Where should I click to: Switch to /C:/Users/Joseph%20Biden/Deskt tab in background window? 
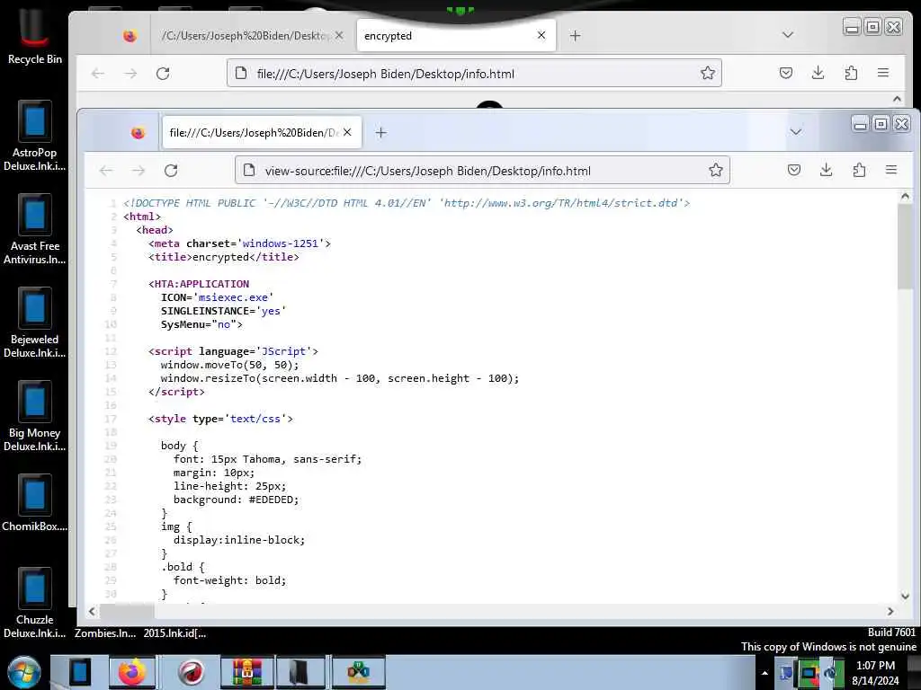coord(253,36)
